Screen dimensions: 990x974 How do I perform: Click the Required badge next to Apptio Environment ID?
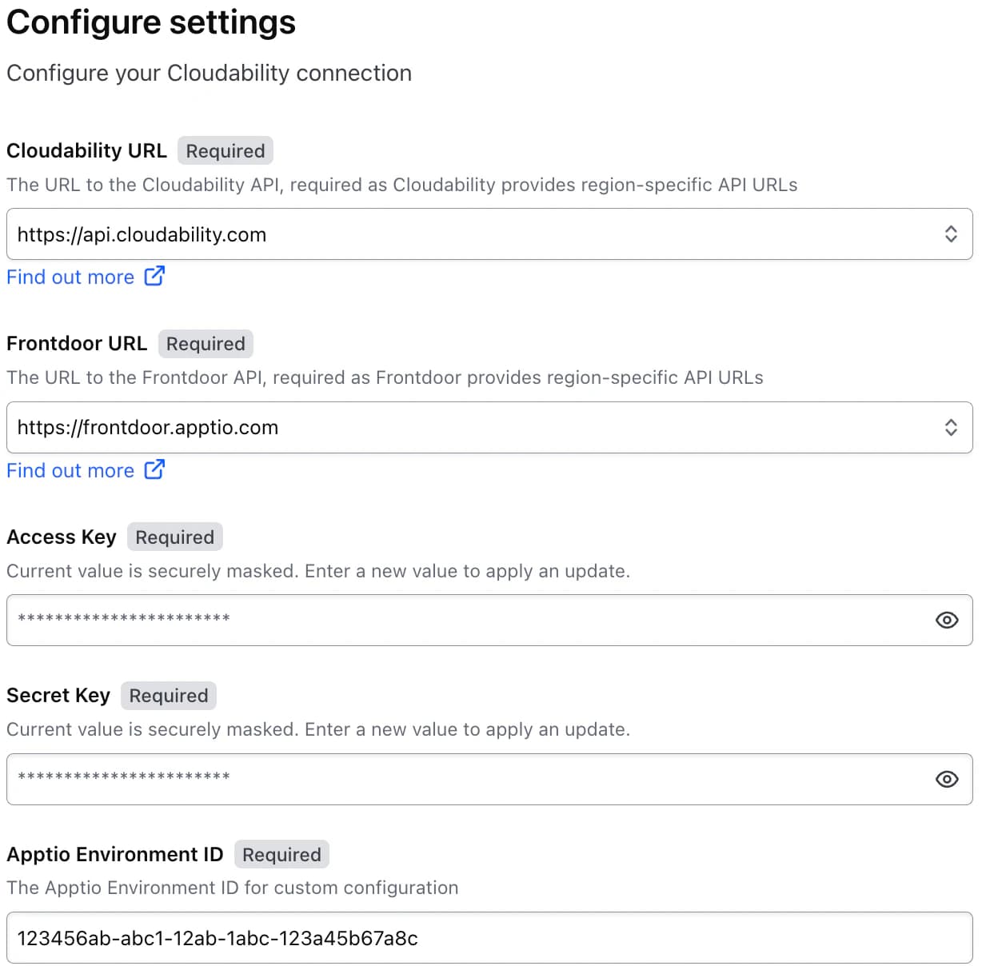281,855
